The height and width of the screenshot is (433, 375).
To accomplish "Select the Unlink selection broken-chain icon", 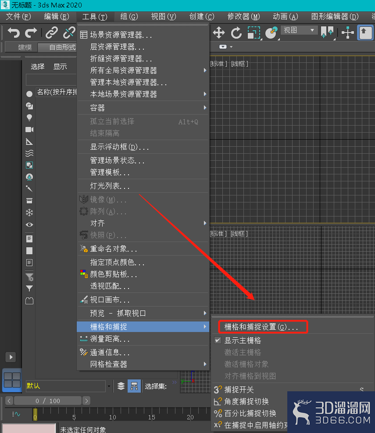I will point(69,32).
